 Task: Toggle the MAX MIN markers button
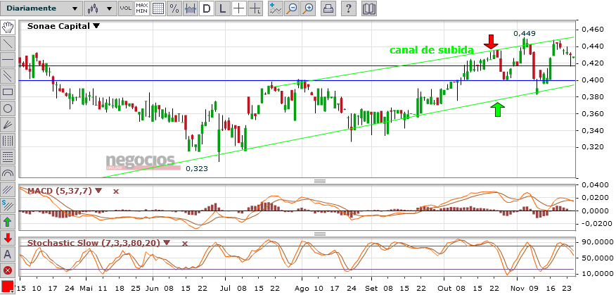point(142,8)
